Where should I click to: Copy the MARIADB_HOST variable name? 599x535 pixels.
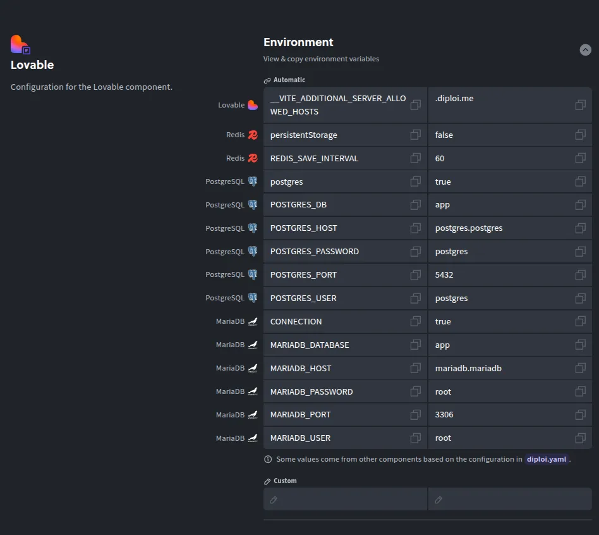pyautogui.click(x=415, y=368)
